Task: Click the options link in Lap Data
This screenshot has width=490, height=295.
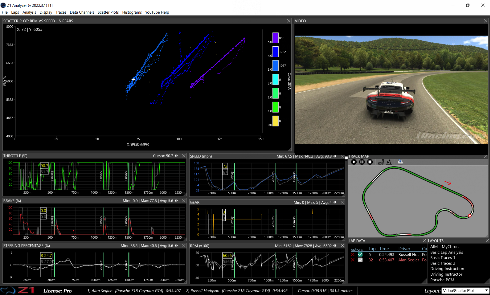Action: [x=357, y=249]
